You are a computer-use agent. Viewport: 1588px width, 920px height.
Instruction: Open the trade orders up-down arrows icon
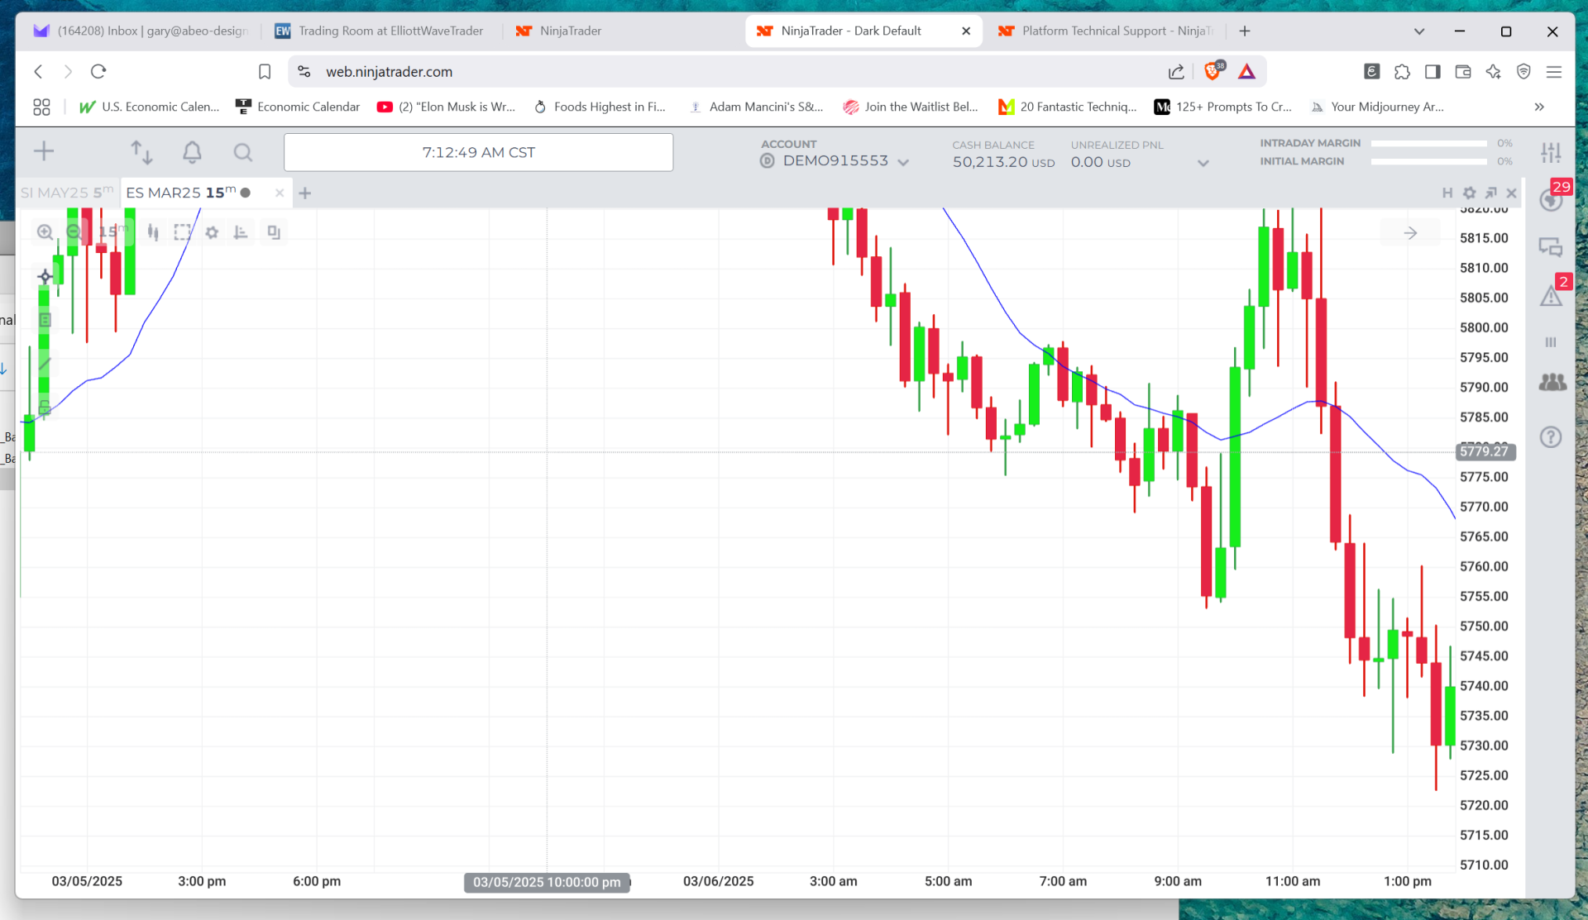pos(141,152)
